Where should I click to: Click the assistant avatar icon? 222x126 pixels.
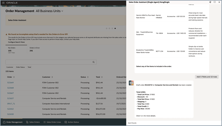coord(131,83)
